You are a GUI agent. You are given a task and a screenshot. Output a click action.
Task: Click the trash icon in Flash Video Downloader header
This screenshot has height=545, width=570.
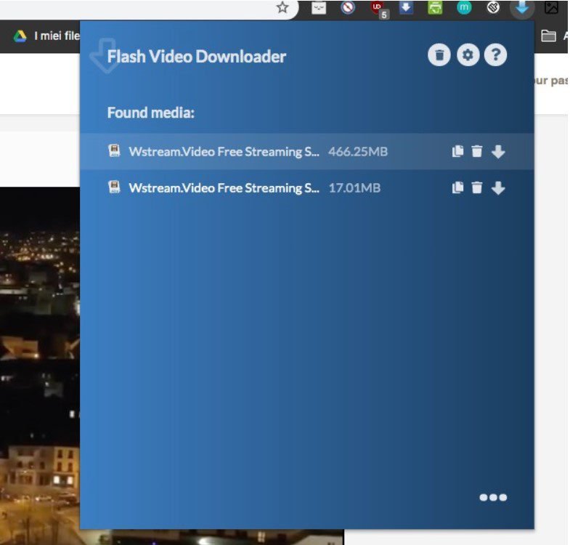point(439,55)
